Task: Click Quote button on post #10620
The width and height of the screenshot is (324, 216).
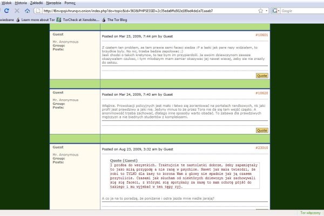Action: [x=261, y=130]
